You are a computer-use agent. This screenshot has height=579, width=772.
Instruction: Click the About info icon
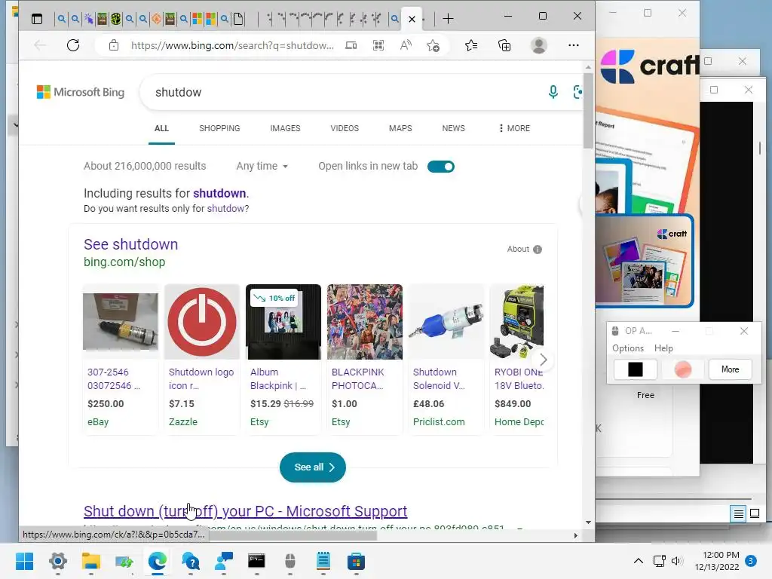[538, 249]
